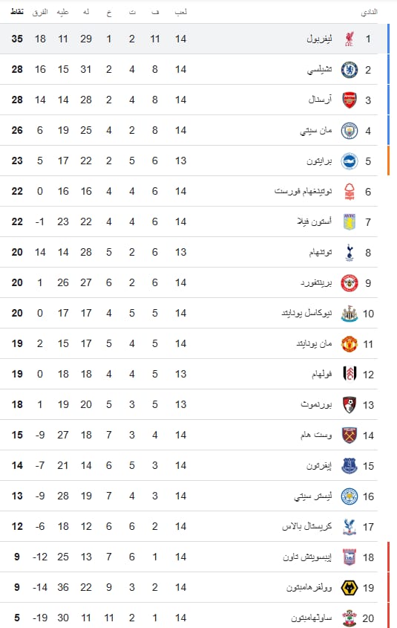Click the Manchester United crest
Screen dimensions: 397x628
(350, 343)
